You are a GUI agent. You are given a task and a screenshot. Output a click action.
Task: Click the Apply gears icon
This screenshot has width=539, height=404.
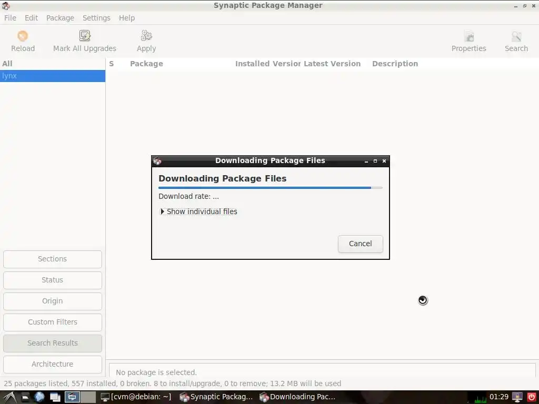tap(146, 36)
